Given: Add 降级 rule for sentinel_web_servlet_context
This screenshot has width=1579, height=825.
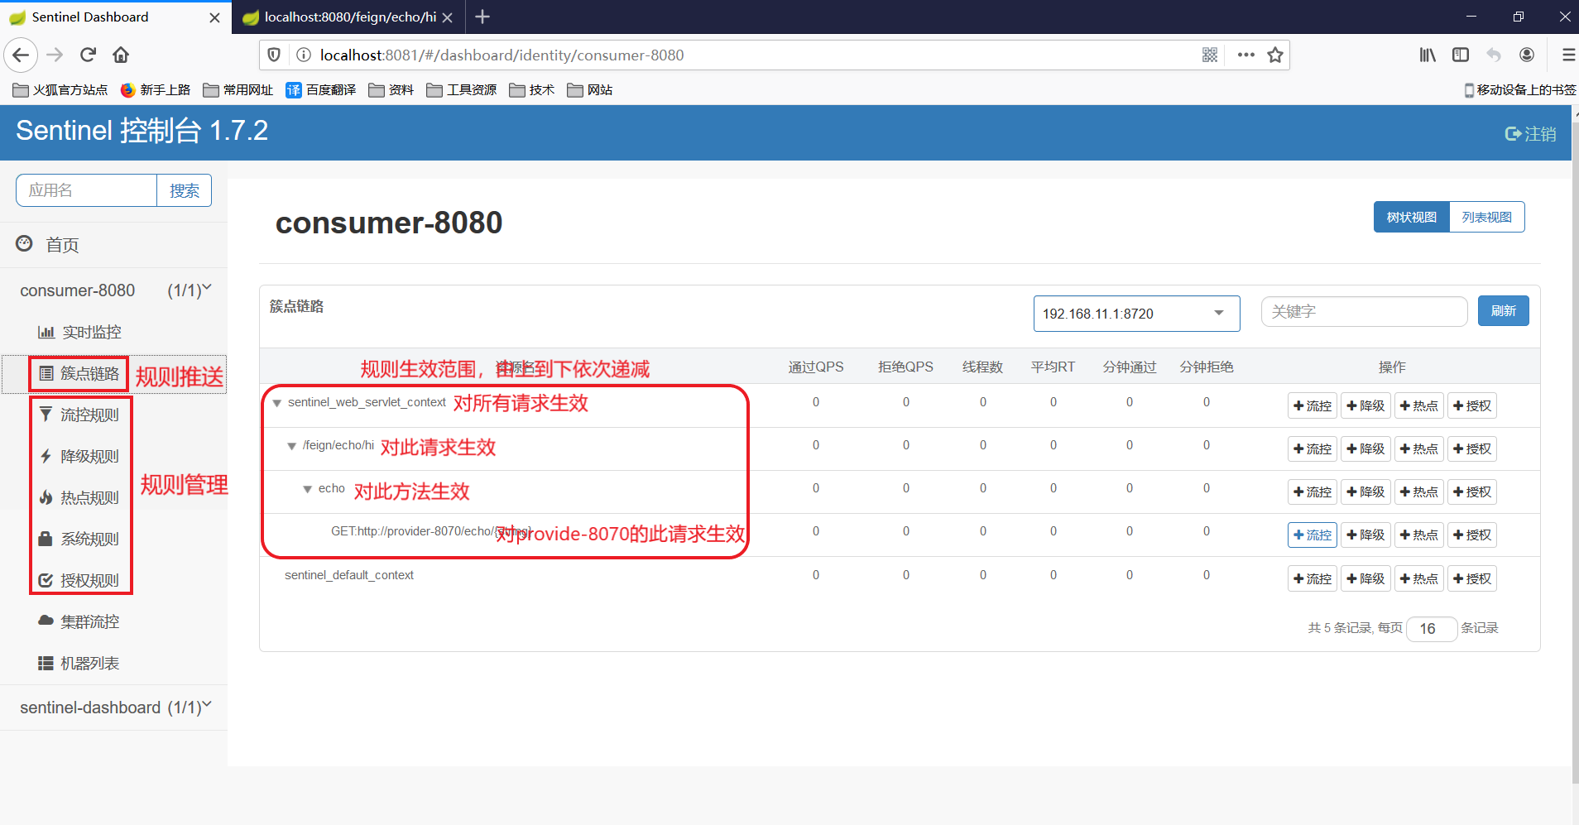Looking at the screenshot, I should coord(1365,405).
